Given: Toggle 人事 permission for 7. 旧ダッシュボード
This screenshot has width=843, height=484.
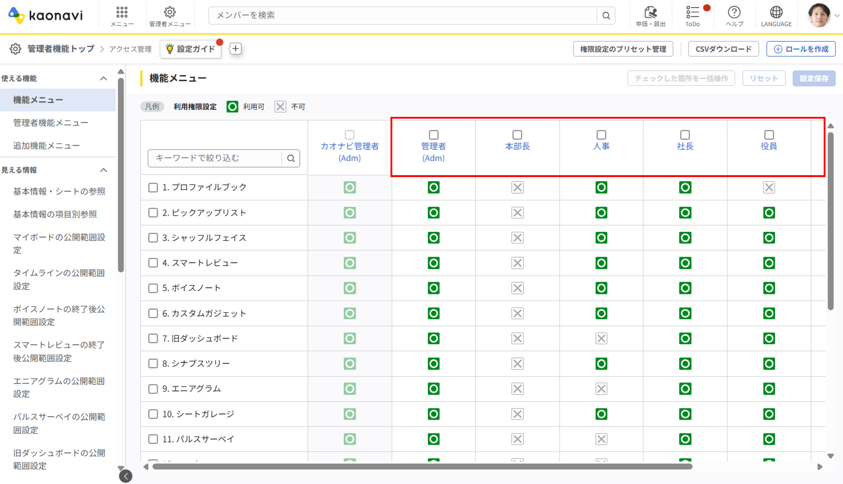Looking at the screenshot, I should 601,338.
